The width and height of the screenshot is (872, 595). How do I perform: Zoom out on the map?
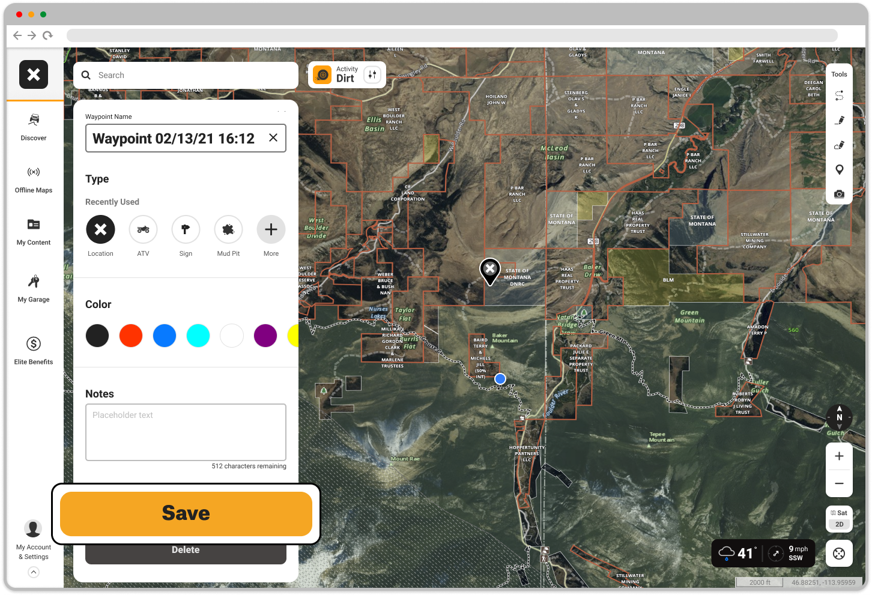click(839, 483)
